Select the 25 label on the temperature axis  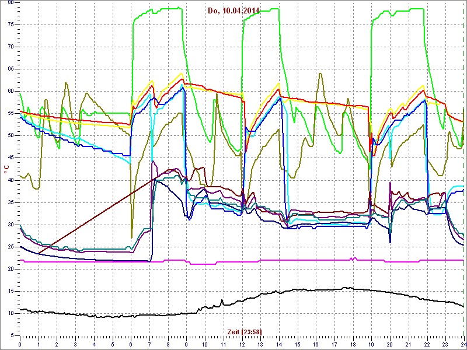click(x=11, y=247)
